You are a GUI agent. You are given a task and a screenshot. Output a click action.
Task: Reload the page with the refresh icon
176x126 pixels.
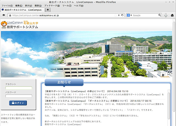[x=122, y=15]
